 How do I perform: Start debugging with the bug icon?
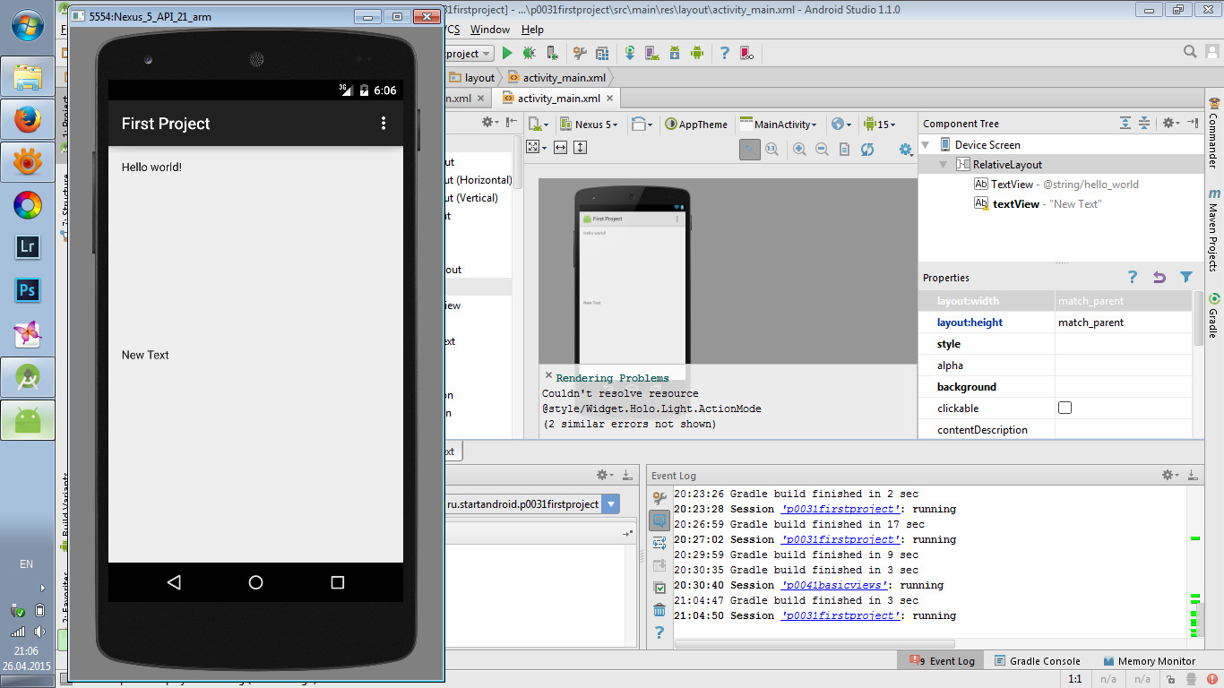pyautogui.click(x=530, y=54)
